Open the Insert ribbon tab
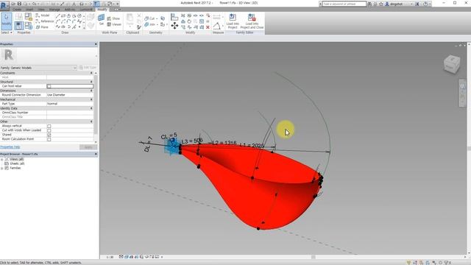 point(29,10)
